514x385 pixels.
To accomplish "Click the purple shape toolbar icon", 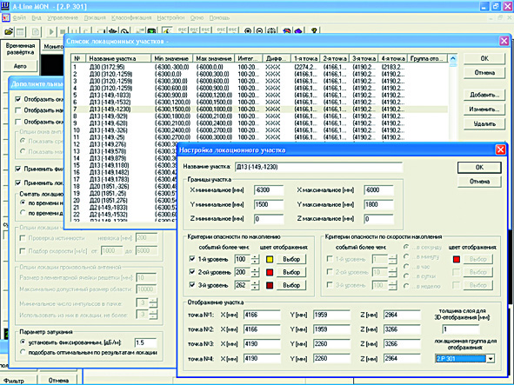I will 298,31.
